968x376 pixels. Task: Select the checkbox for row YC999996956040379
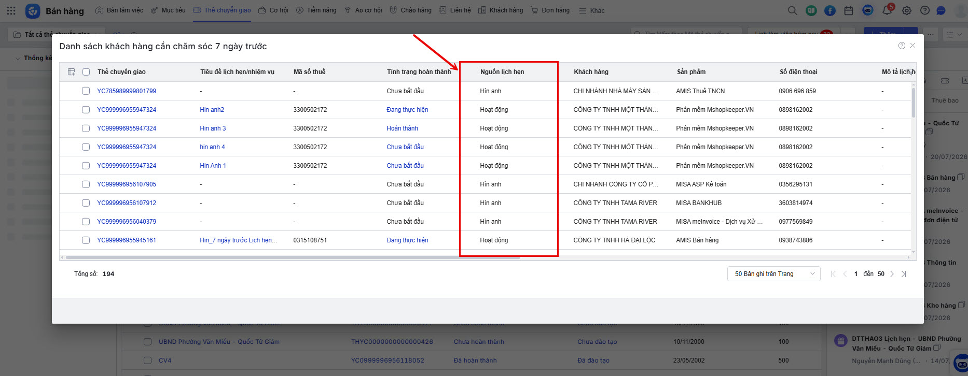pos(86,221)
